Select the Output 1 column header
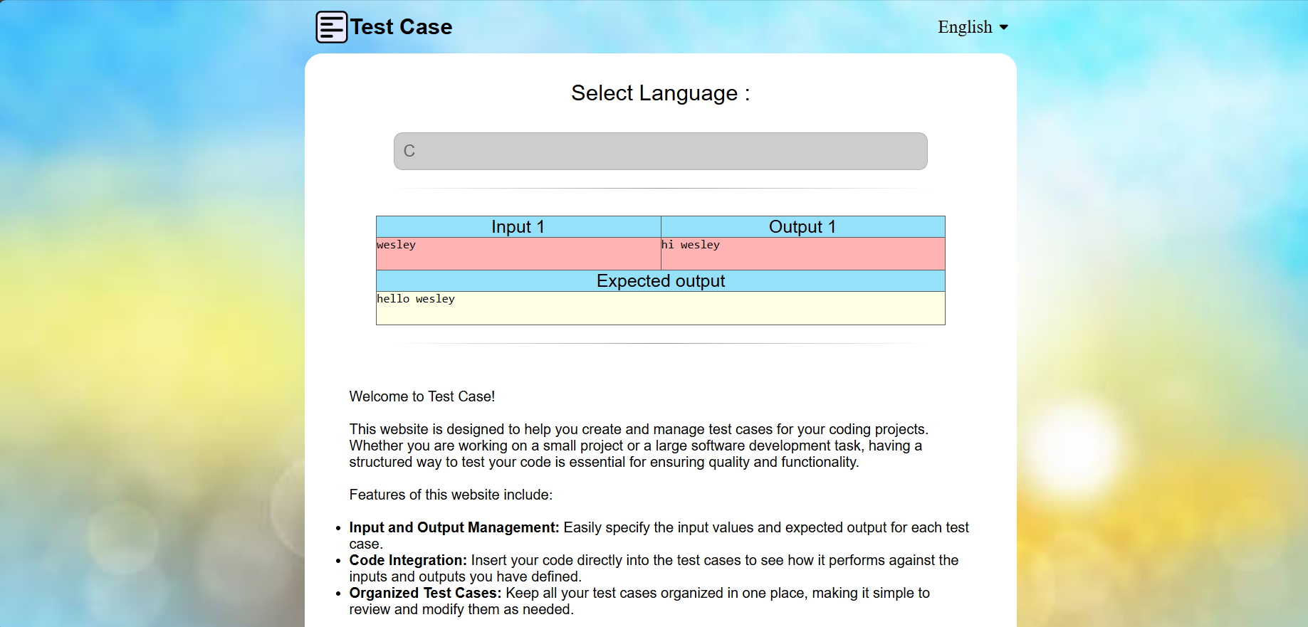 [x=802, y=226]
